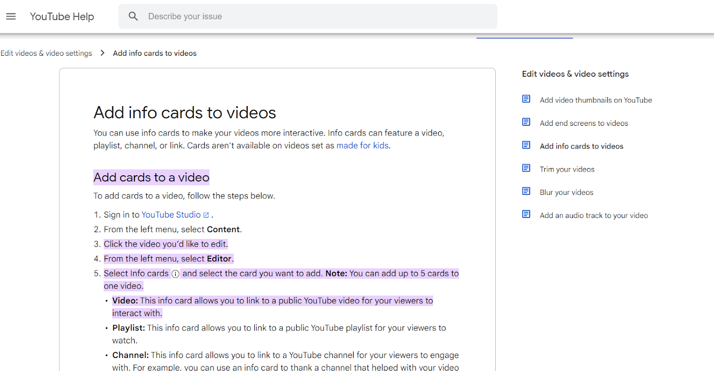714x371 pixels.
Task: Click the bold Note: text in step 5
Action: tap(336, 273)
